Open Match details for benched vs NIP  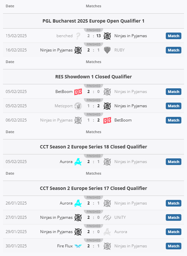[173, 36]
